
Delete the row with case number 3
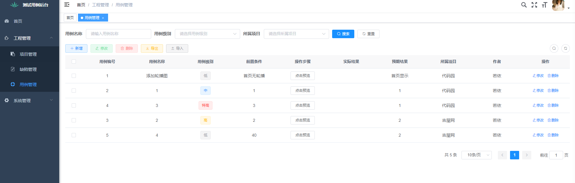(x=553, y=120)
